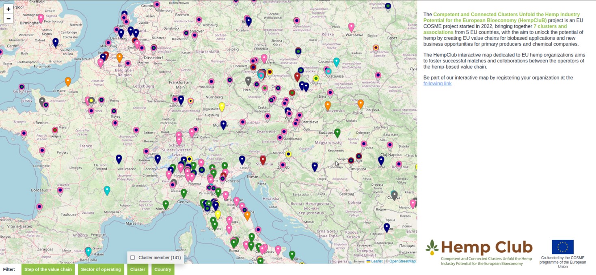
Task: Expand the Step of the value chain filter
Action: [48, 269]
